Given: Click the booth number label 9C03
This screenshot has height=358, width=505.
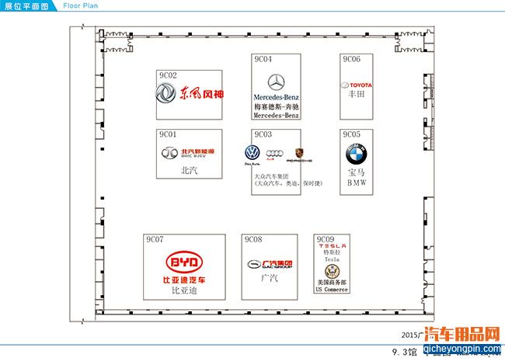Looking at the screenshot, I should [x=263, y=134].
